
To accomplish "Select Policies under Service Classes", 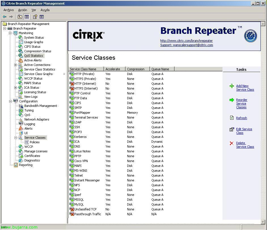I will pyautogui.click(x=35, y=142).
